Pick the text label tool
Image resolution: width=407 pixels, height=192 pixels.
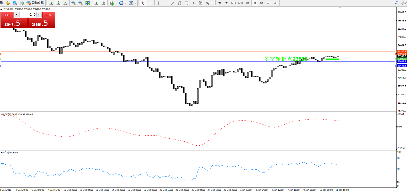[x=193, y=3]
